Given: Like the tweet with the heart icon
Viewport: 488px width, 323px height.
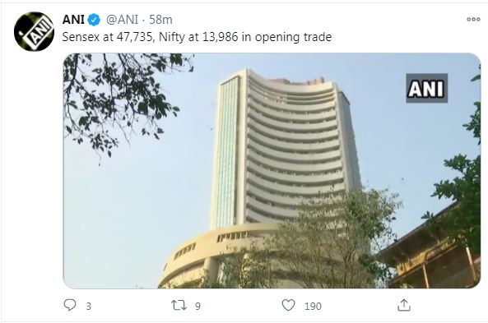Looking at the screenshot, I should coord(288,305).
